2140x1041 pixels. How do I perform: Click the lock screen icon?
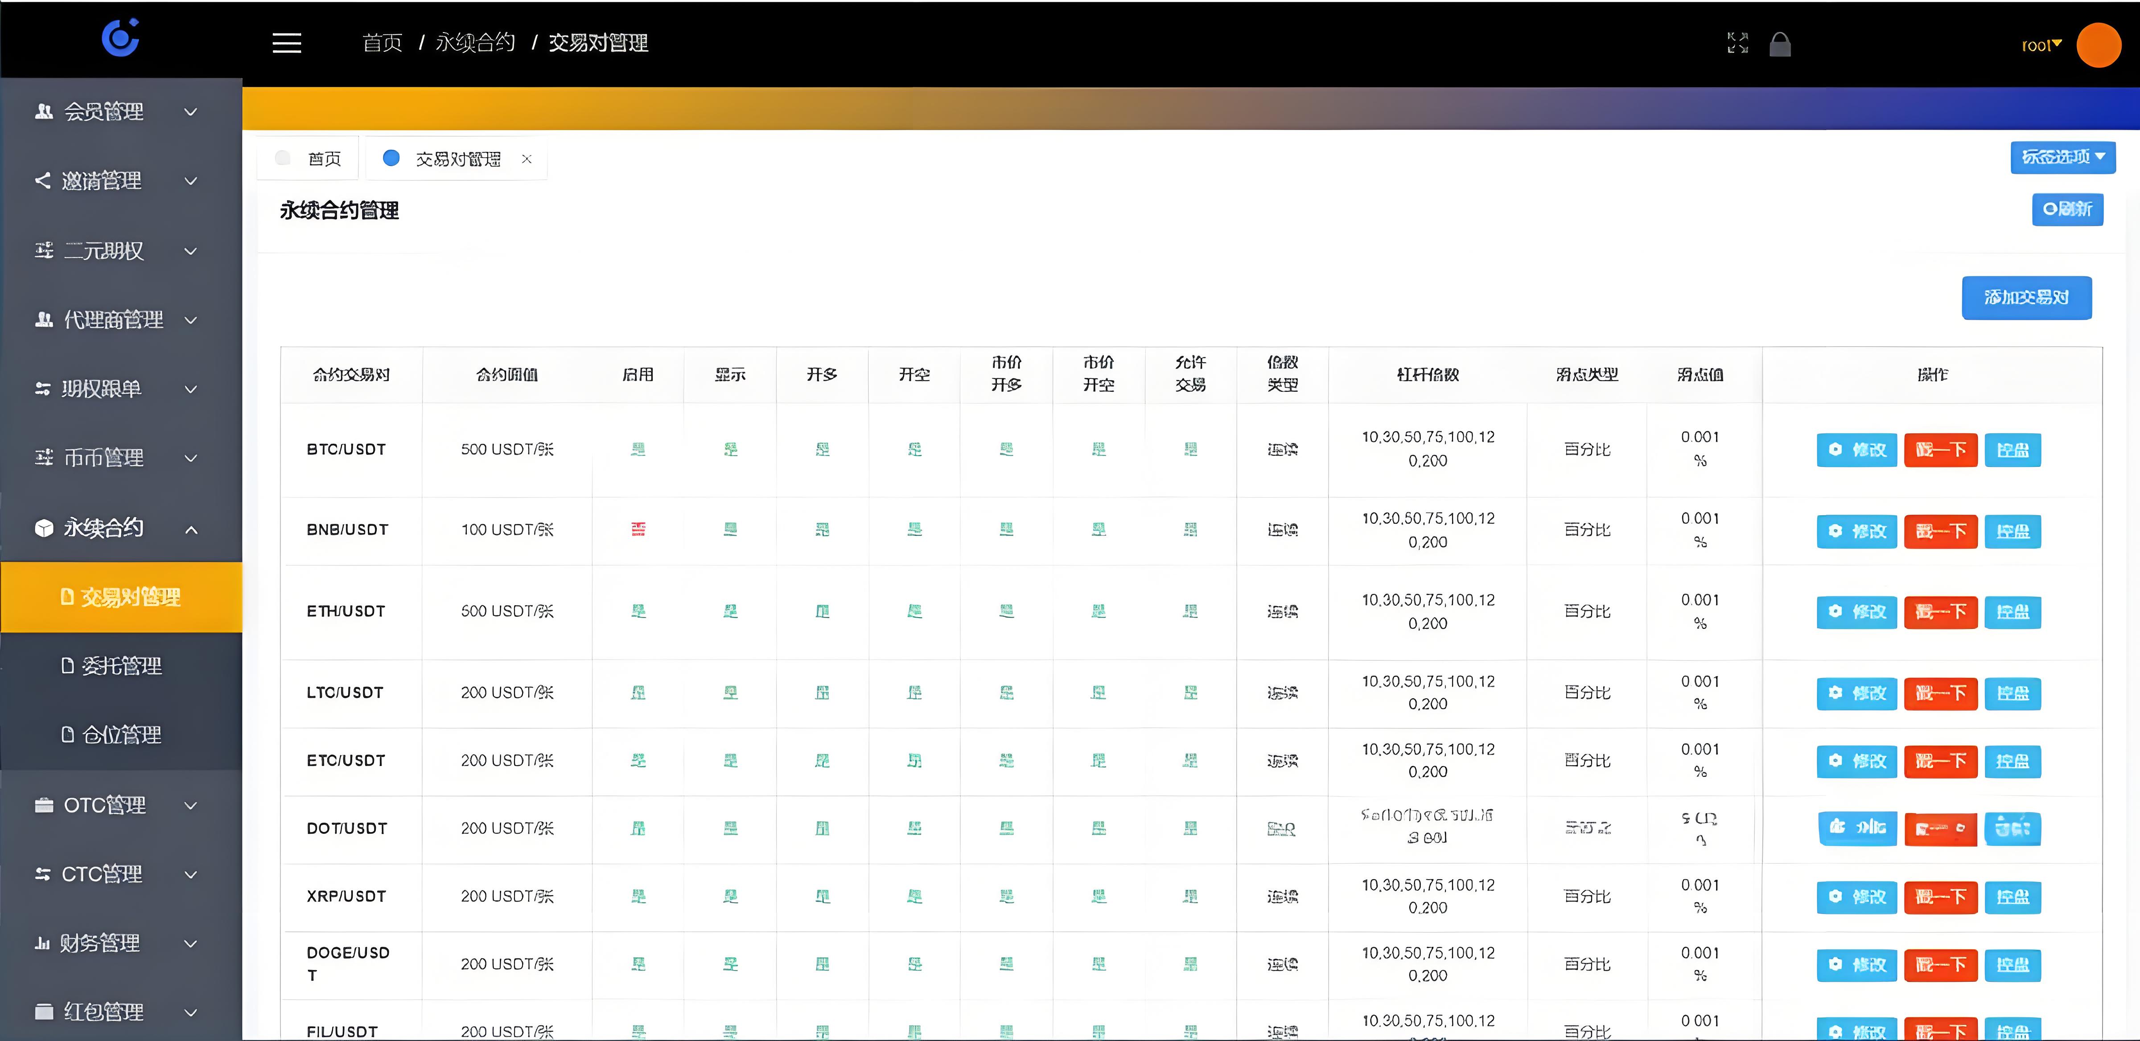pos(1779,44)
